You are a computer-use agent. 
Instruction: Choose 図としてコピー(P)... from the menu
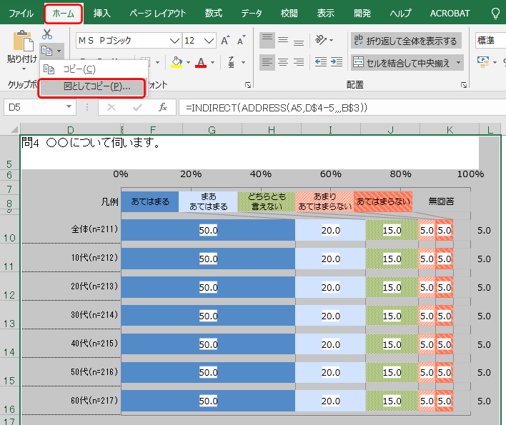pyautogui.click(x=91, y=86)
